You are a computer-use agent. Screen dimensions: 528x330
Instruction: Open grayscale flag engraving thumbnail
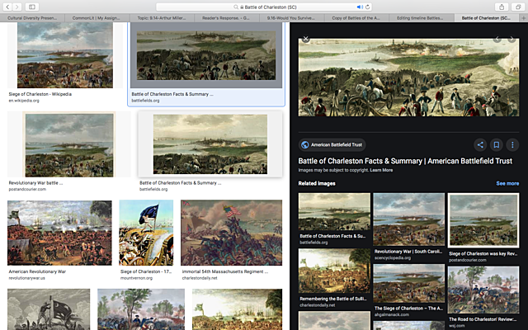(49, 309)
